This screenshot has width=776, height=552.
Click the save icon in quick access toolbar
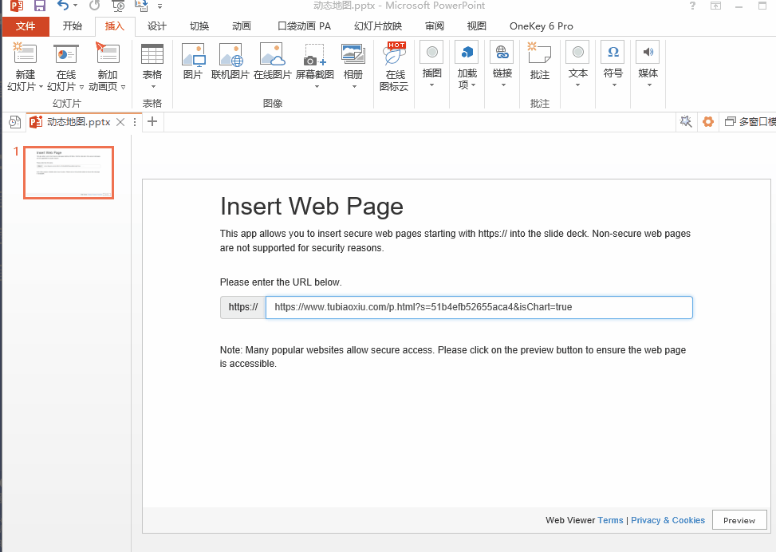pos(39,6)
